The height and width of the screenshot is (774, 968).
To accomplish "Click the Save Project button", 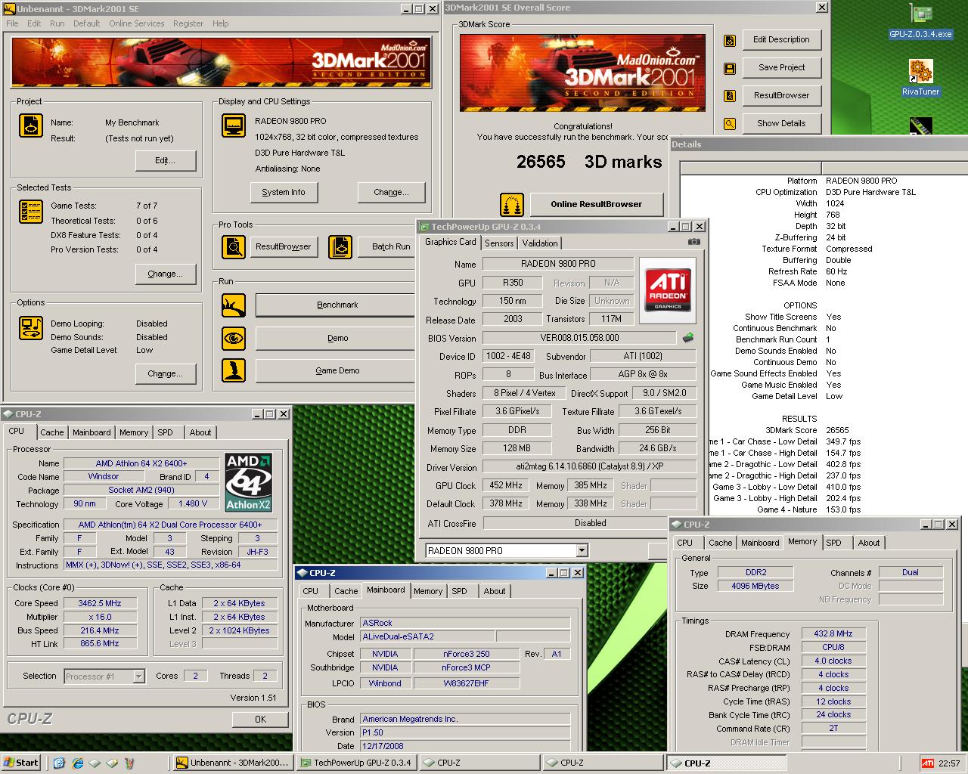I will click(x=781, y=68).
